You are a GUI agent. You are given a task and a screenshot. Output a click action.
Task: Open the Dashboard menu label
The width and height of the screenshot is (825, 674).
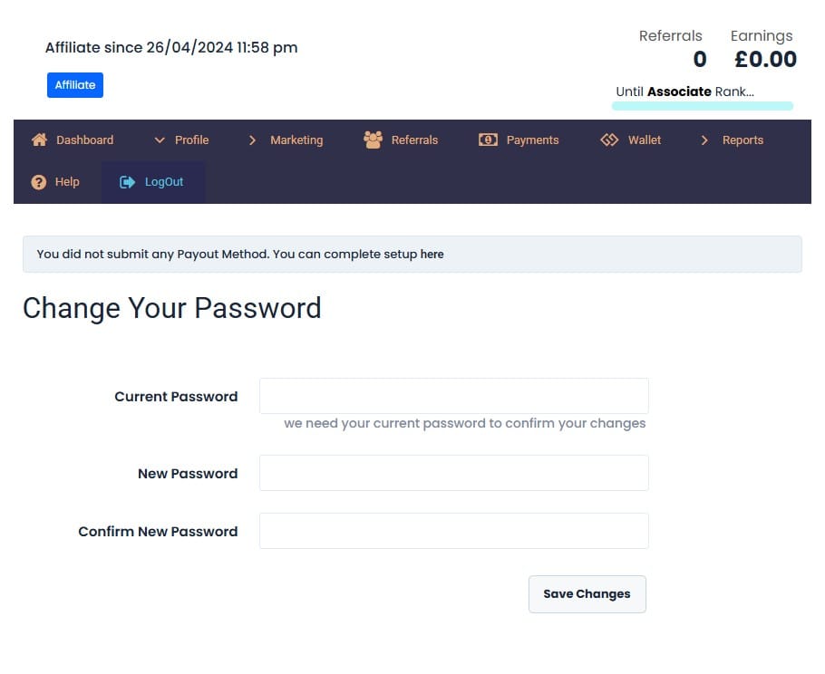pyautogui.click(x=84, y=140)
